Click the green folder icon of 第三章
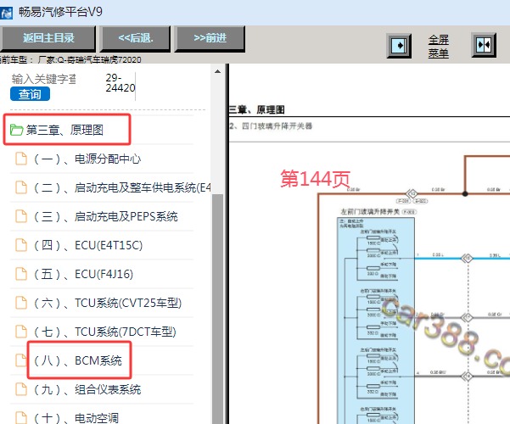510x424 pixels. (x=16, y=130)
